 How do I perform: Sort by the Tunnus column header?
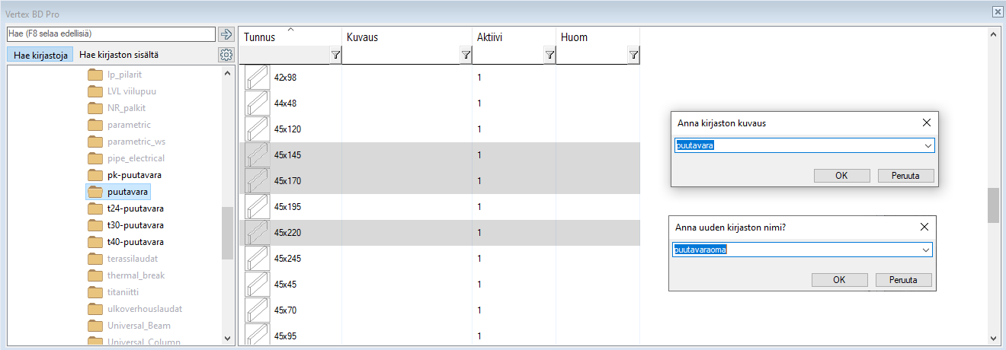click(260, 37)
